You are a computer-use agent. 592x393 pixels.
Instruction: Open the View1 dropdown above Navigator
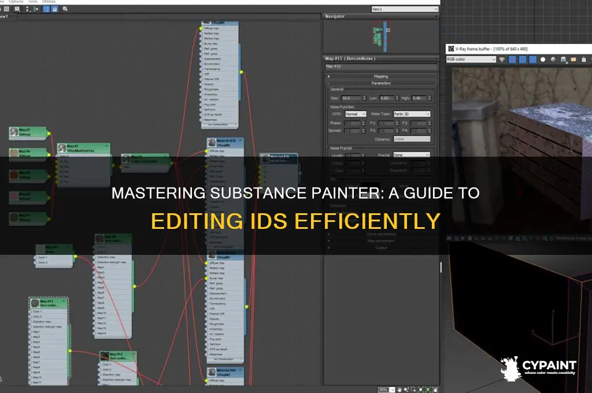point(404,9)
